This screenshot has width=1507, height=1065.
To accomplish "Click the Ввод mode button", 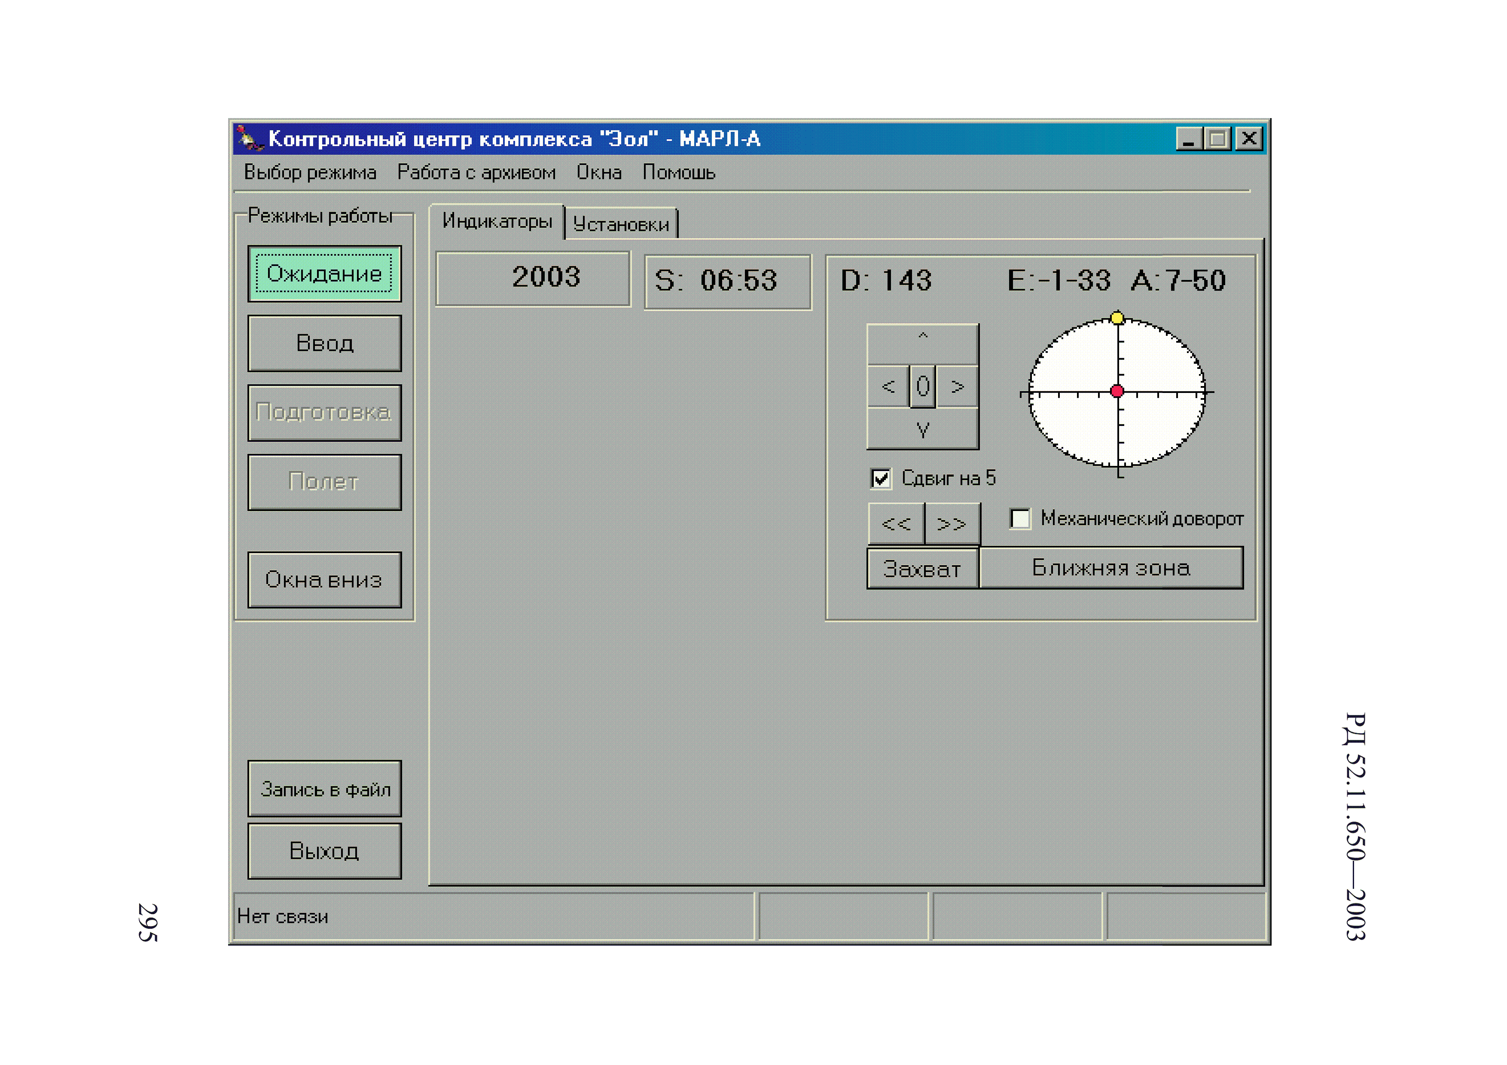I will click(x=324, y=343).
